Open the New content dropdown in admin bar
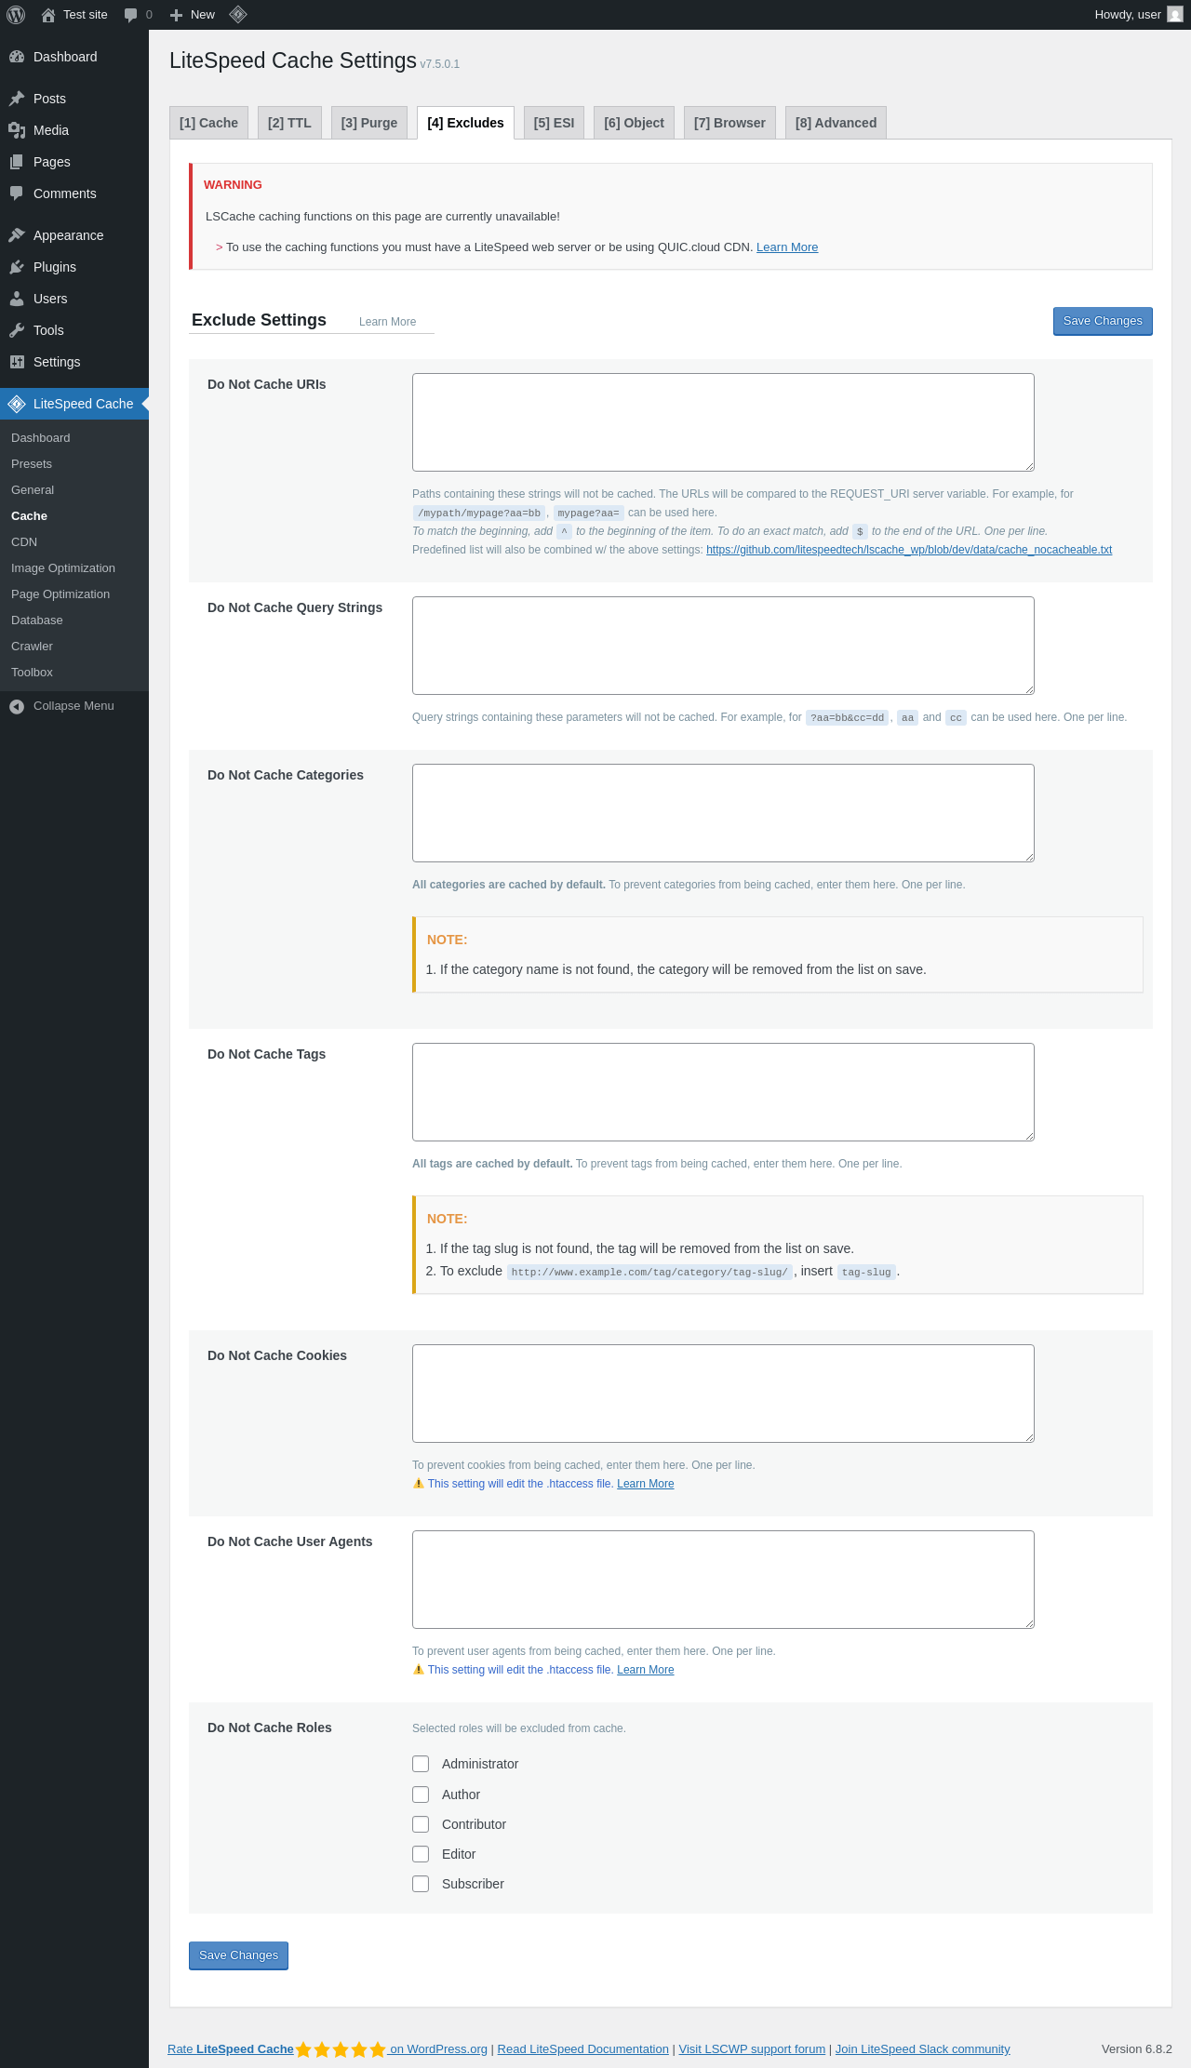 [193, 15]
